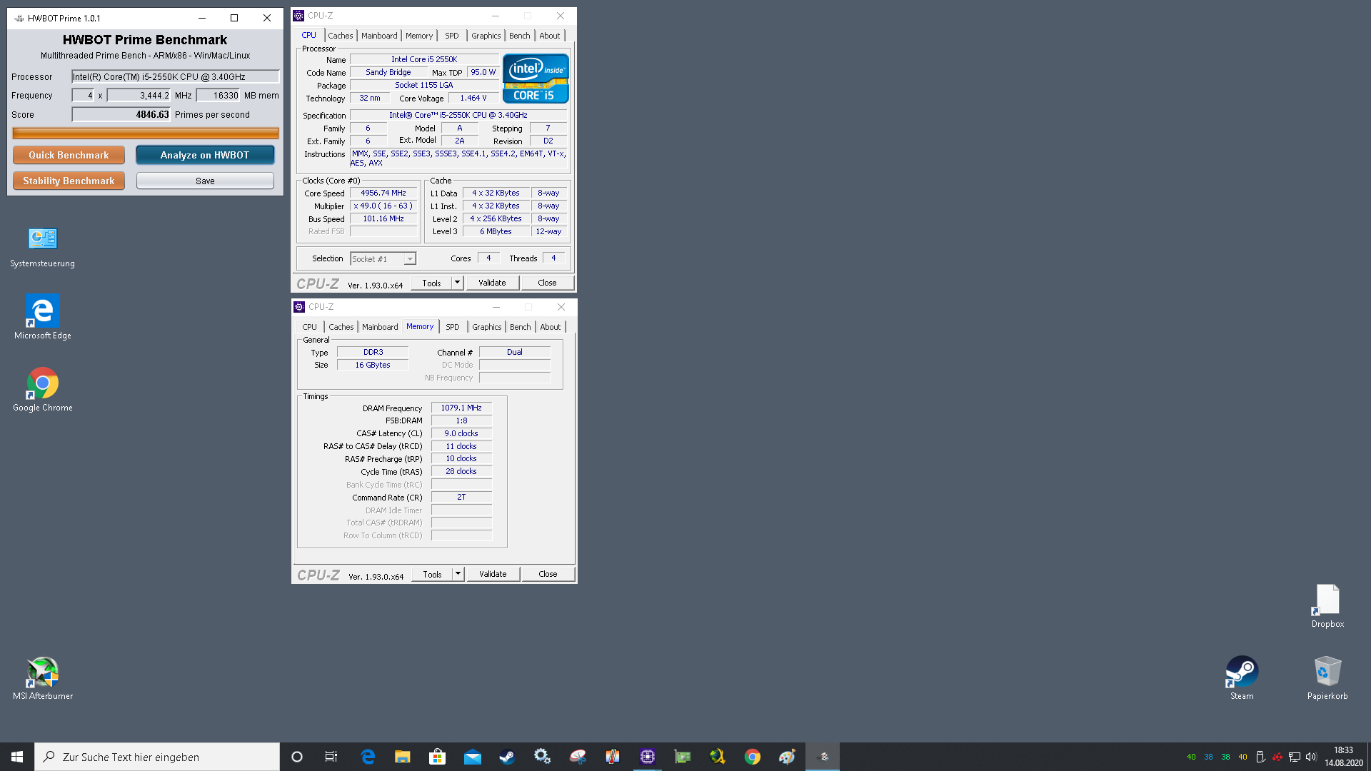Open the Windows Start menu
The height and width of the screenshot is (771, 1371).
tap(17, 757)
